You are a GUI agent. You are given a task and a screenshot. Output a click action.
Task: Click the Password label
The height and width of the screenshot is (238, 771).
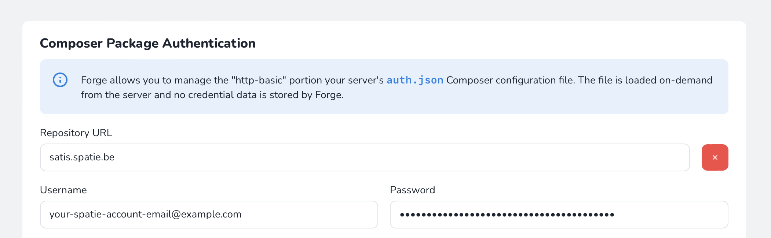412,190
